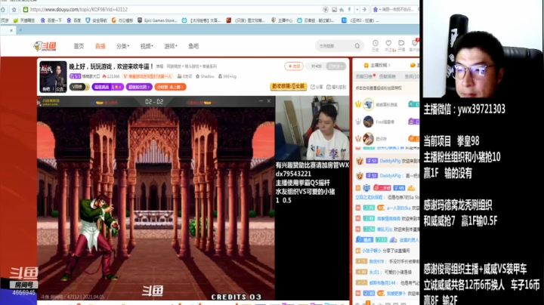Screen dimensions: 544x305
Task: Click the grey 已关注 followed button
Action: click(335, 66)
